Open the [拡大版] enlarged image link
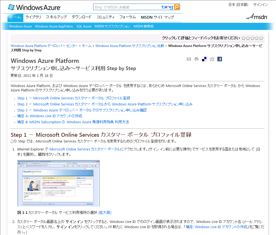 pos(105,213)
